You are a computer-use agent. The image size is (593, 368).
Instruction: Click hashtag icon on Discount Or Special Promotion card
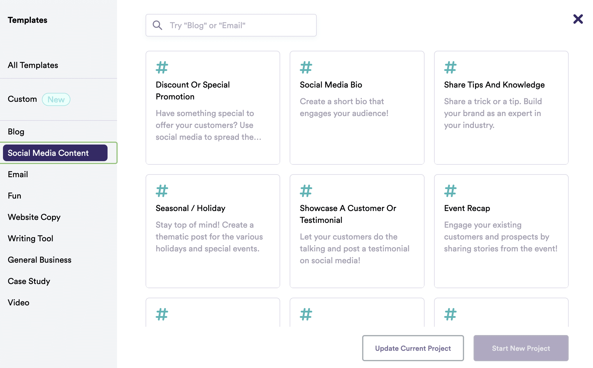pyautogui.click(x=162, y=67)
